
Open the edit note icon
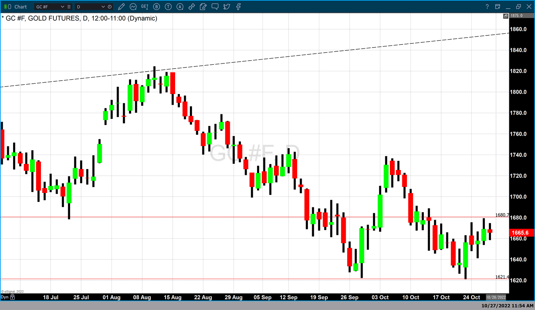tap(203, 7)
